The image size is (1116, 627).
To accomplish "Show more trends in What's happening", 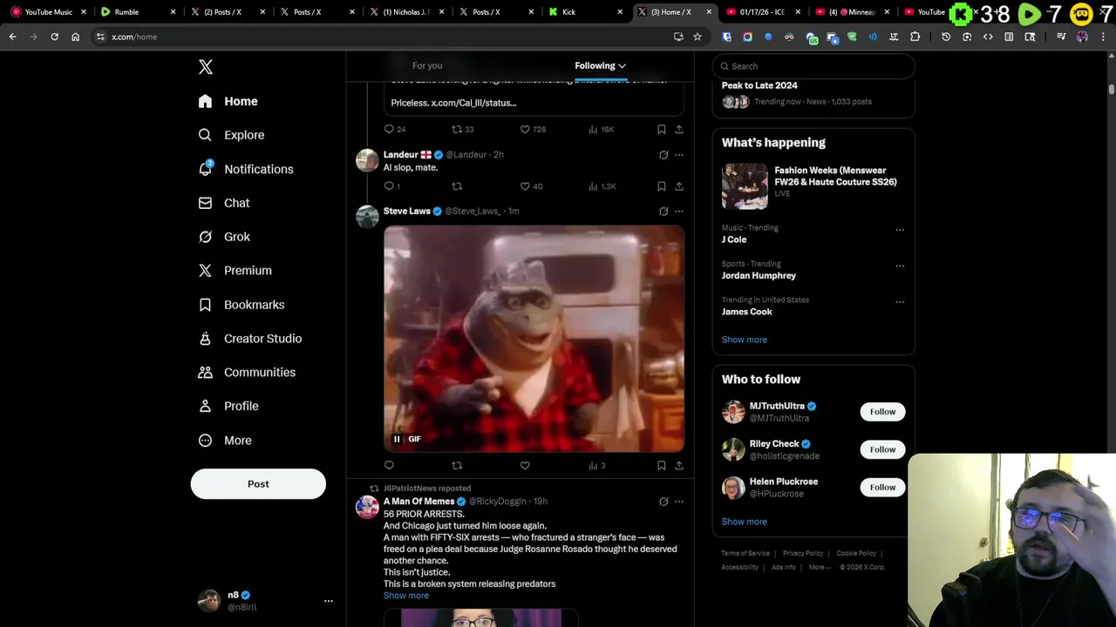I will point(744,340).
